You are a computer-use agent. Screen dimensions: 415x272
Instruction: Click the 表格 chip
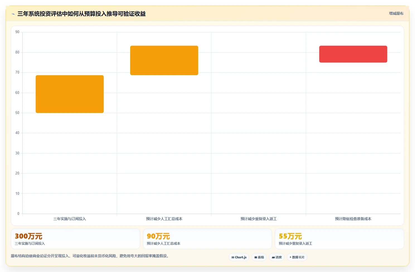point(259,257)
